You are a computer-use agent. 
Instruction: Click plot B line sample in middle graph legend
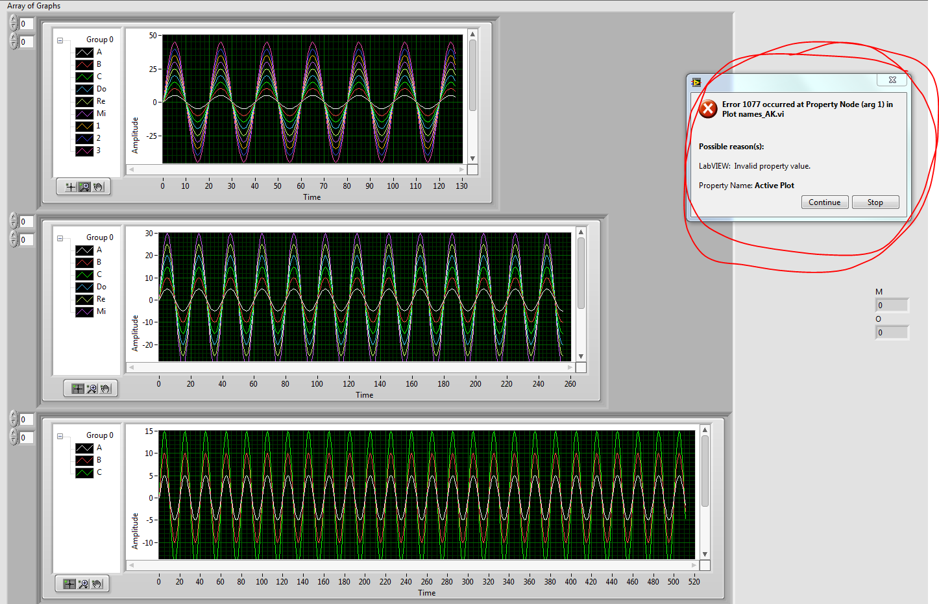84,262
